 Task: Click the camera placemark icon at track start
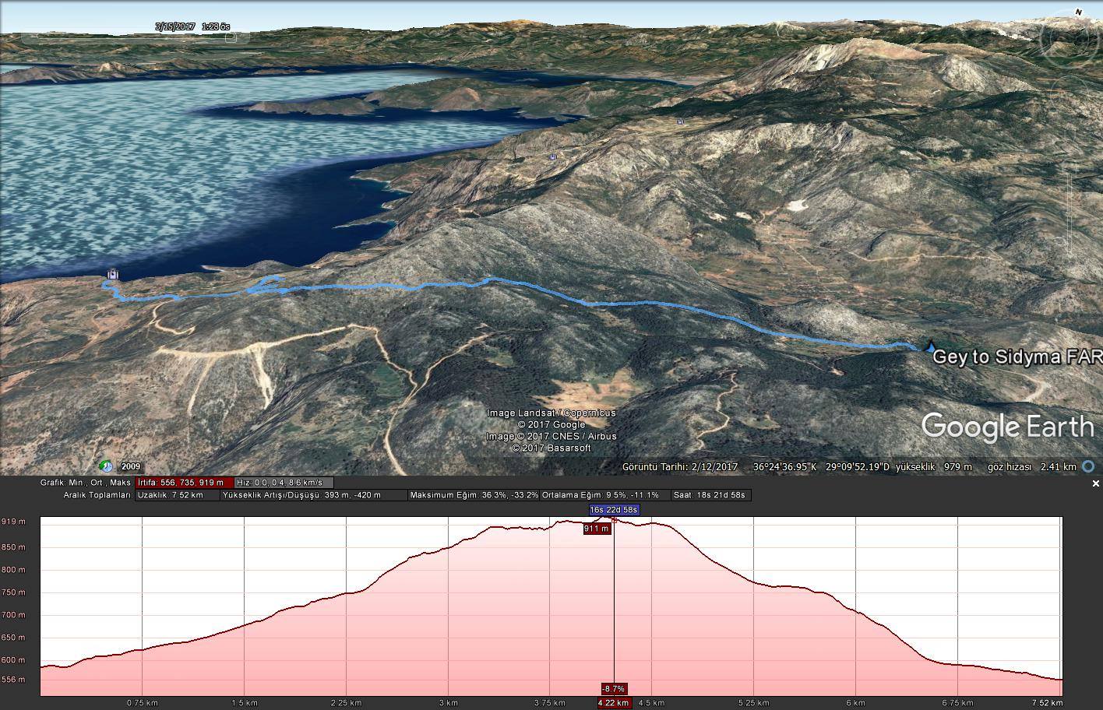tap(113, 274)
